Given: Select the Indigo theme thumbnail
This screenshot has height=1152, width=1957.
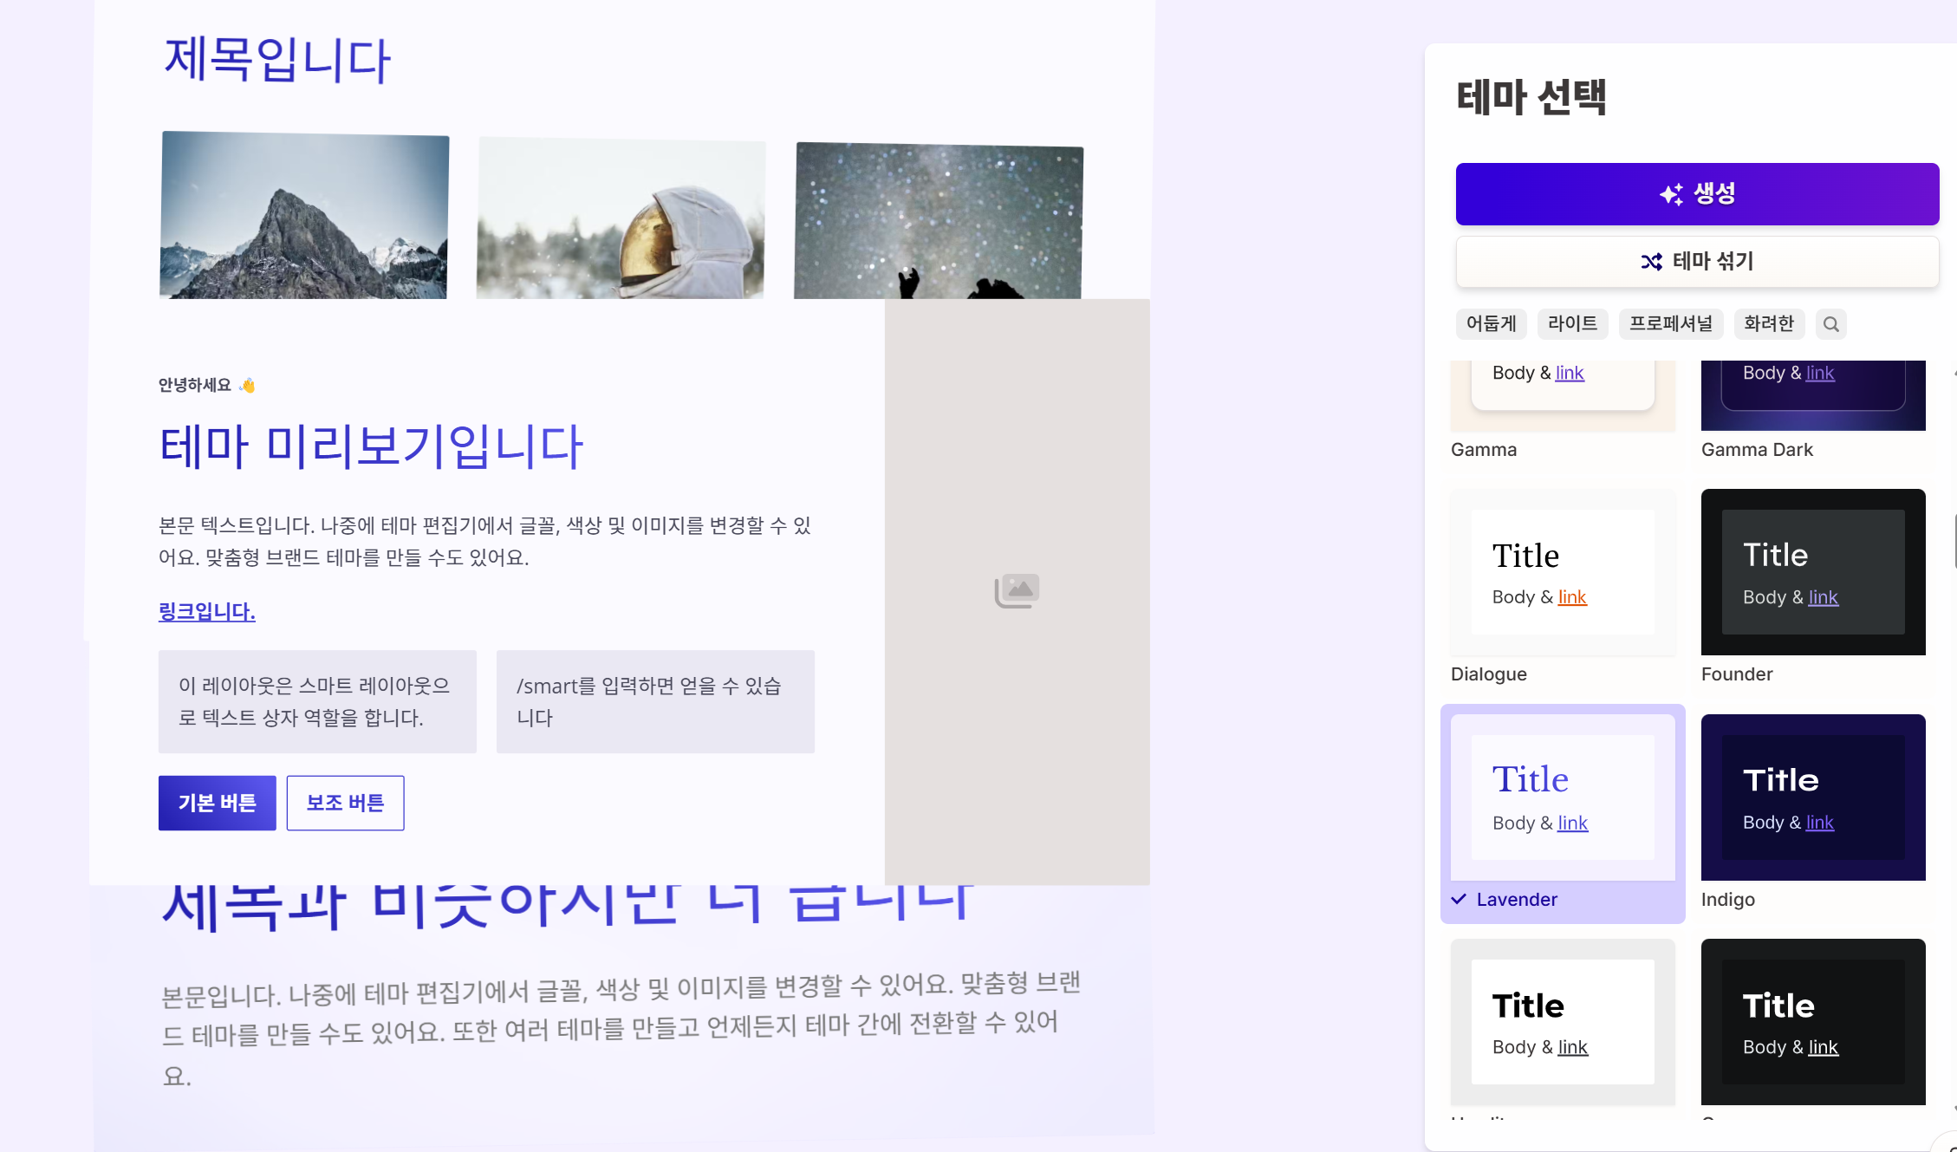Looking at the screenshot, I should point(1812,797).
